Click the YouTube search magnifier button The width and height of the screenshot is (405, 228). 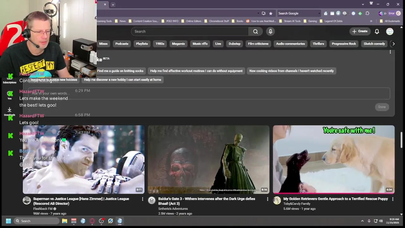click(255, 31)
